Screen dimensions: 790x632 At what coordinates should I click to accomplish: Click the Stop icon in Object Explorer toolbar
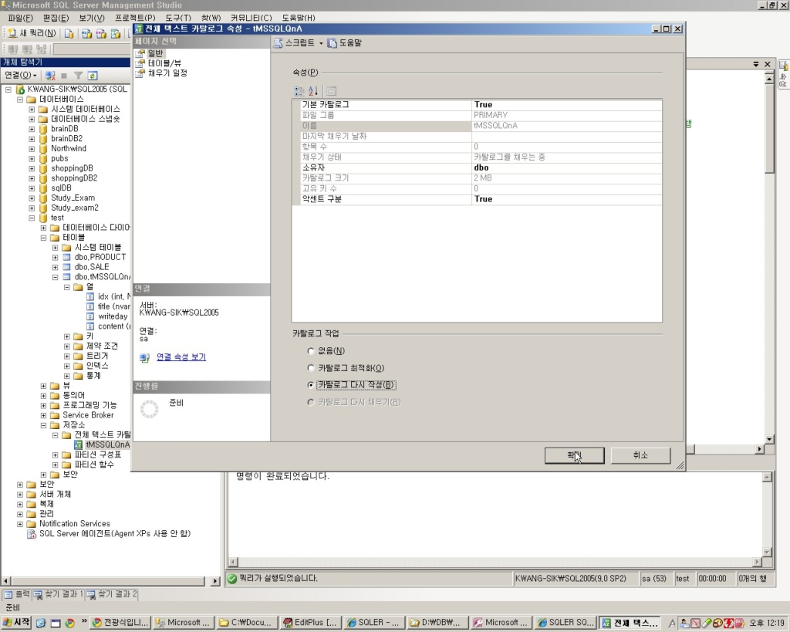tap(64, 76)
